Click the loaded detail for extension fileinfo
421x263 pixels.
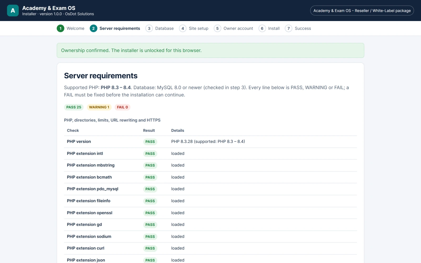[178, 201]
